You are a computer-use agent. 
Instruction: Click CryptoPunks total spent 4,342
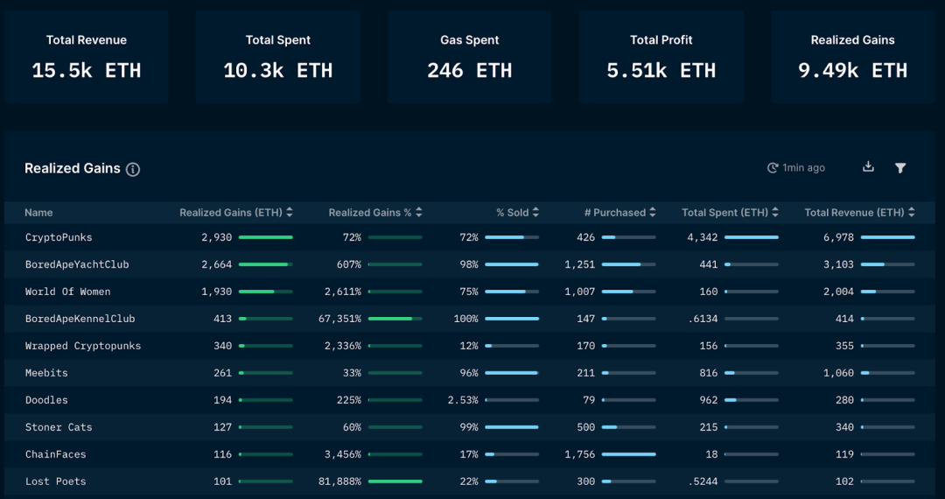click(703, 237)
